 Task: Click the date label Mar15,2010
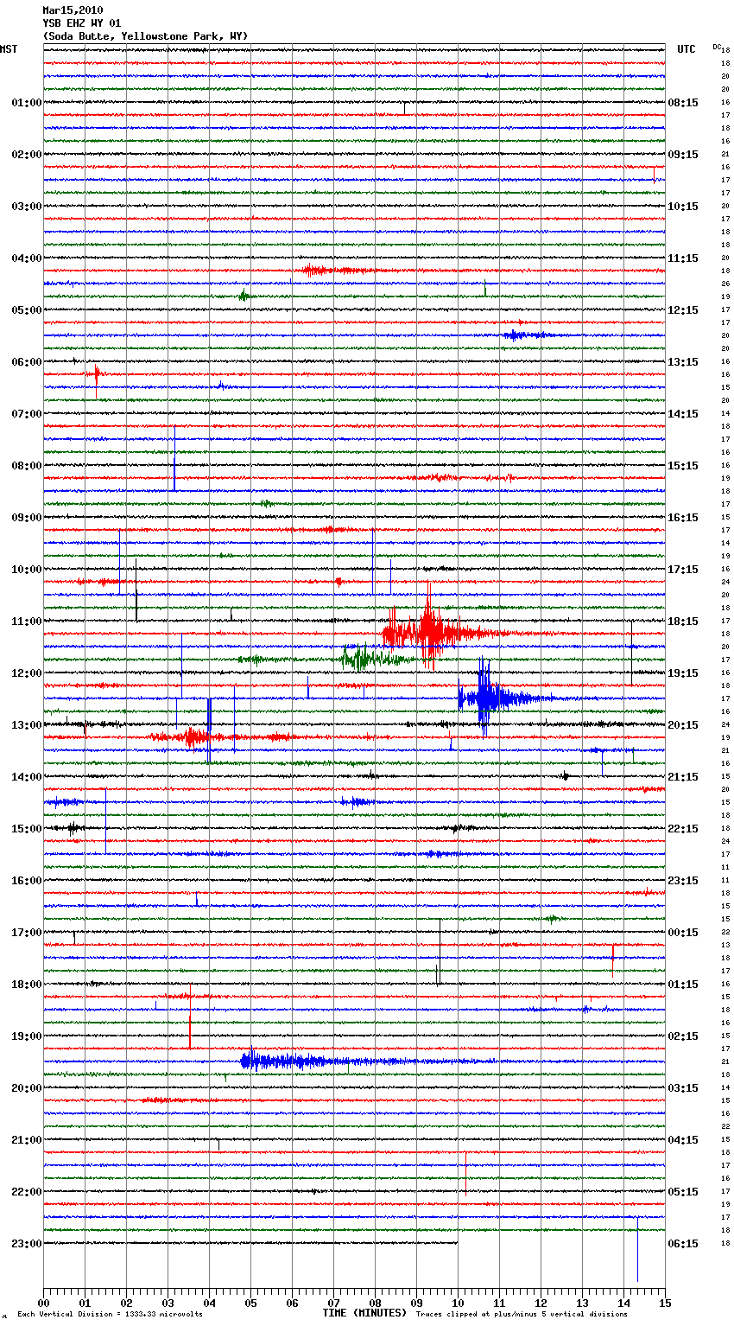click(x=73, y=10)
